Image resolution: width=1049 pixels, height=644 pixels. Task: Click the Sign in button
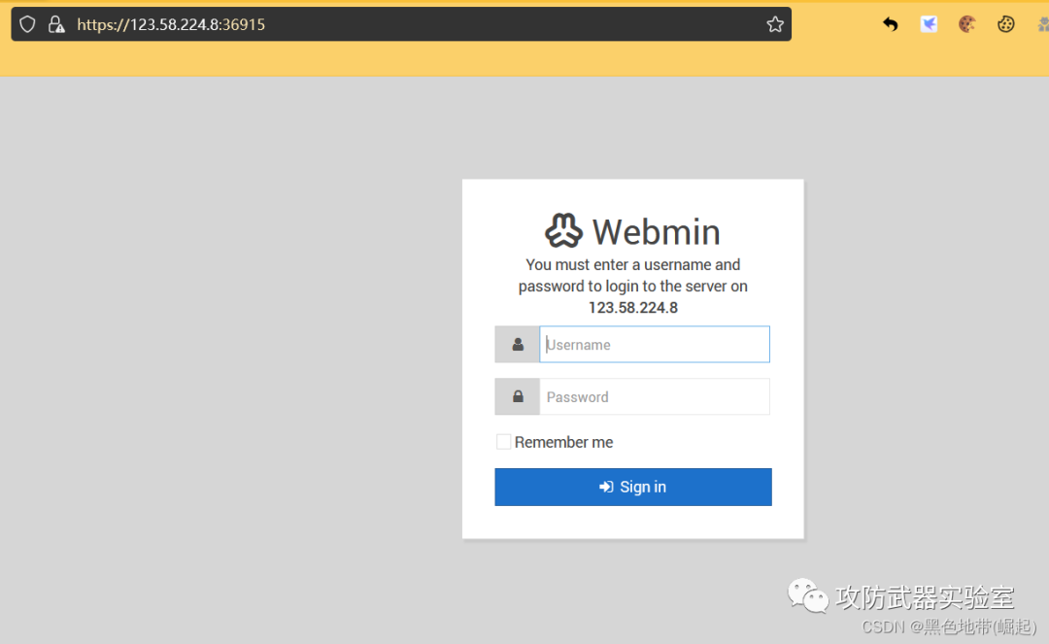[x=633, y=487]
